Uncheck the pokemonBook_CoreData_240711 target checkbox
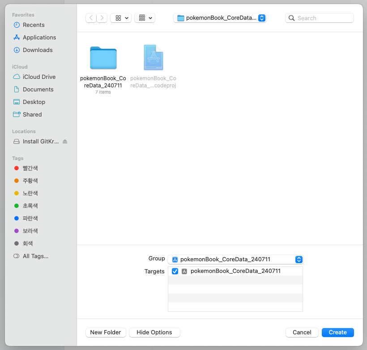The width and height of the screenshot is (367, 350). click(175, 271)
